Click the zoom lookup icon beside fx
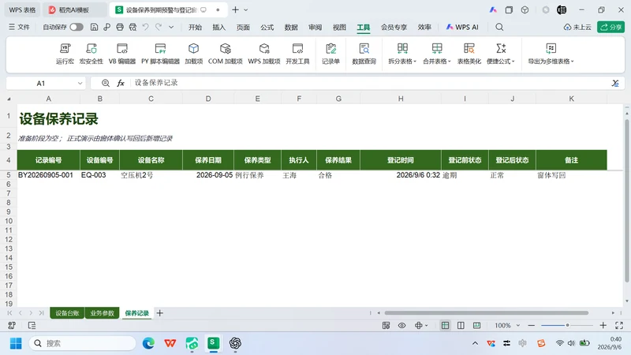The width and height of the screenshot is (631, 355). [x=106, y=83]
